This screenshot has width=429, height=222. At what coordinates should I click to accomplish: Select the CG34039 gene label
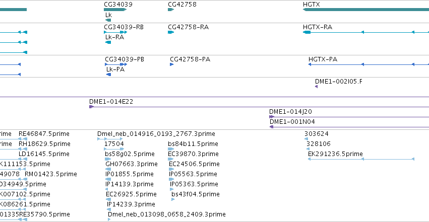click(x=118, y=5)
